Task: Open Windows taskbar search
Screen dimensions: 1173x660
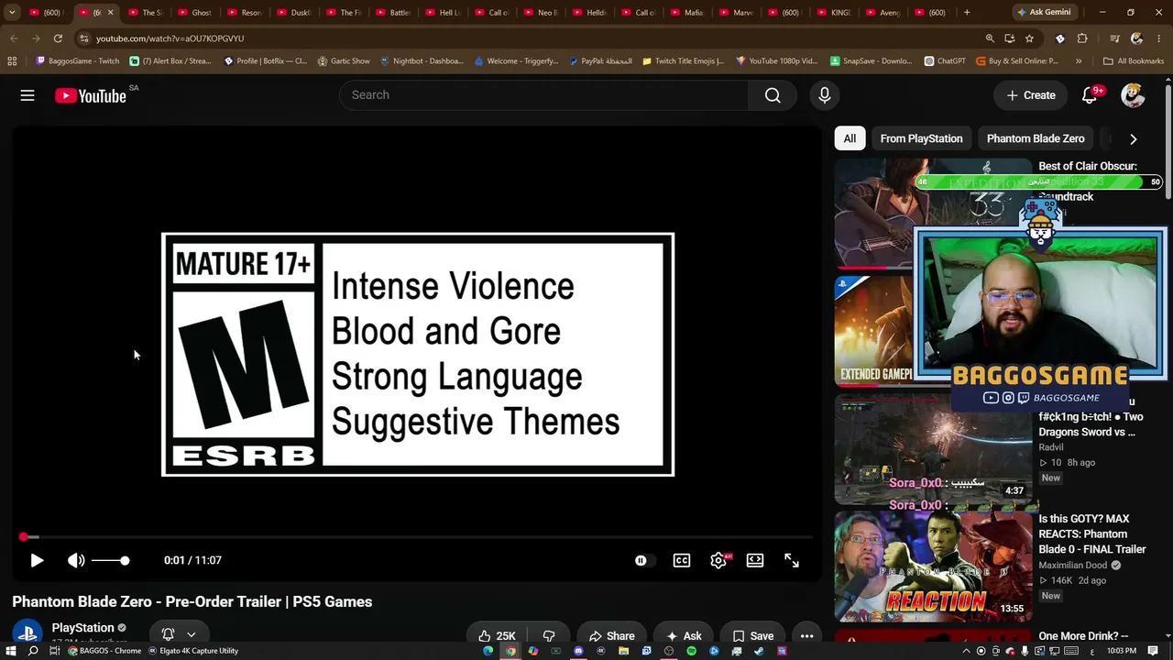Action: pos(33,651)
